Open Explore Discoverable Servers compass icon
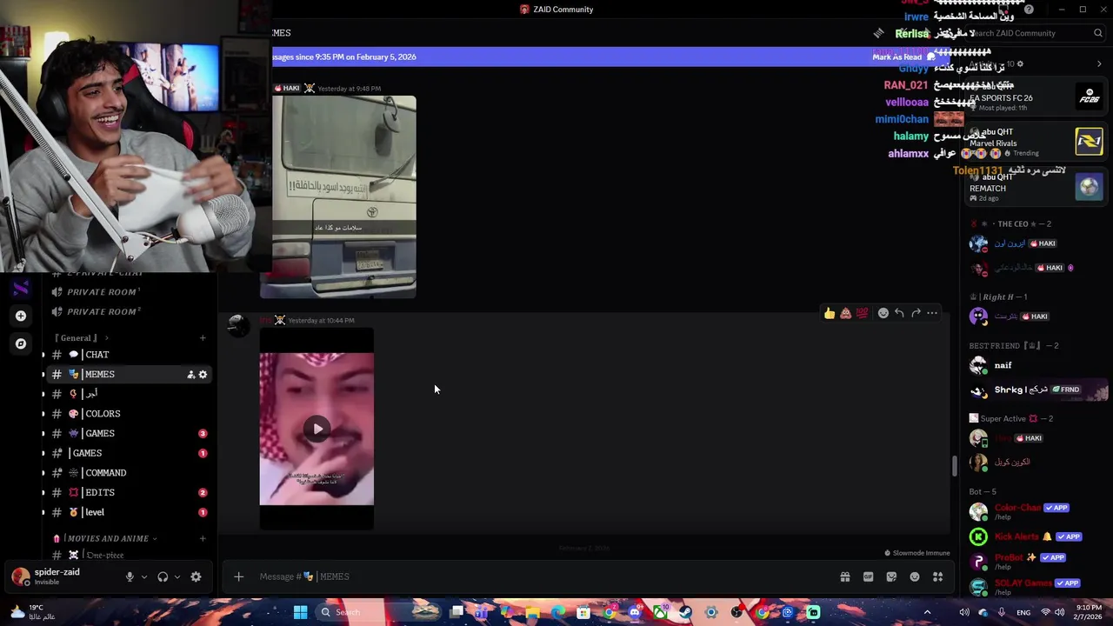Image resolution: width=1113 pixels, height=626 pixels. point(21,343)
